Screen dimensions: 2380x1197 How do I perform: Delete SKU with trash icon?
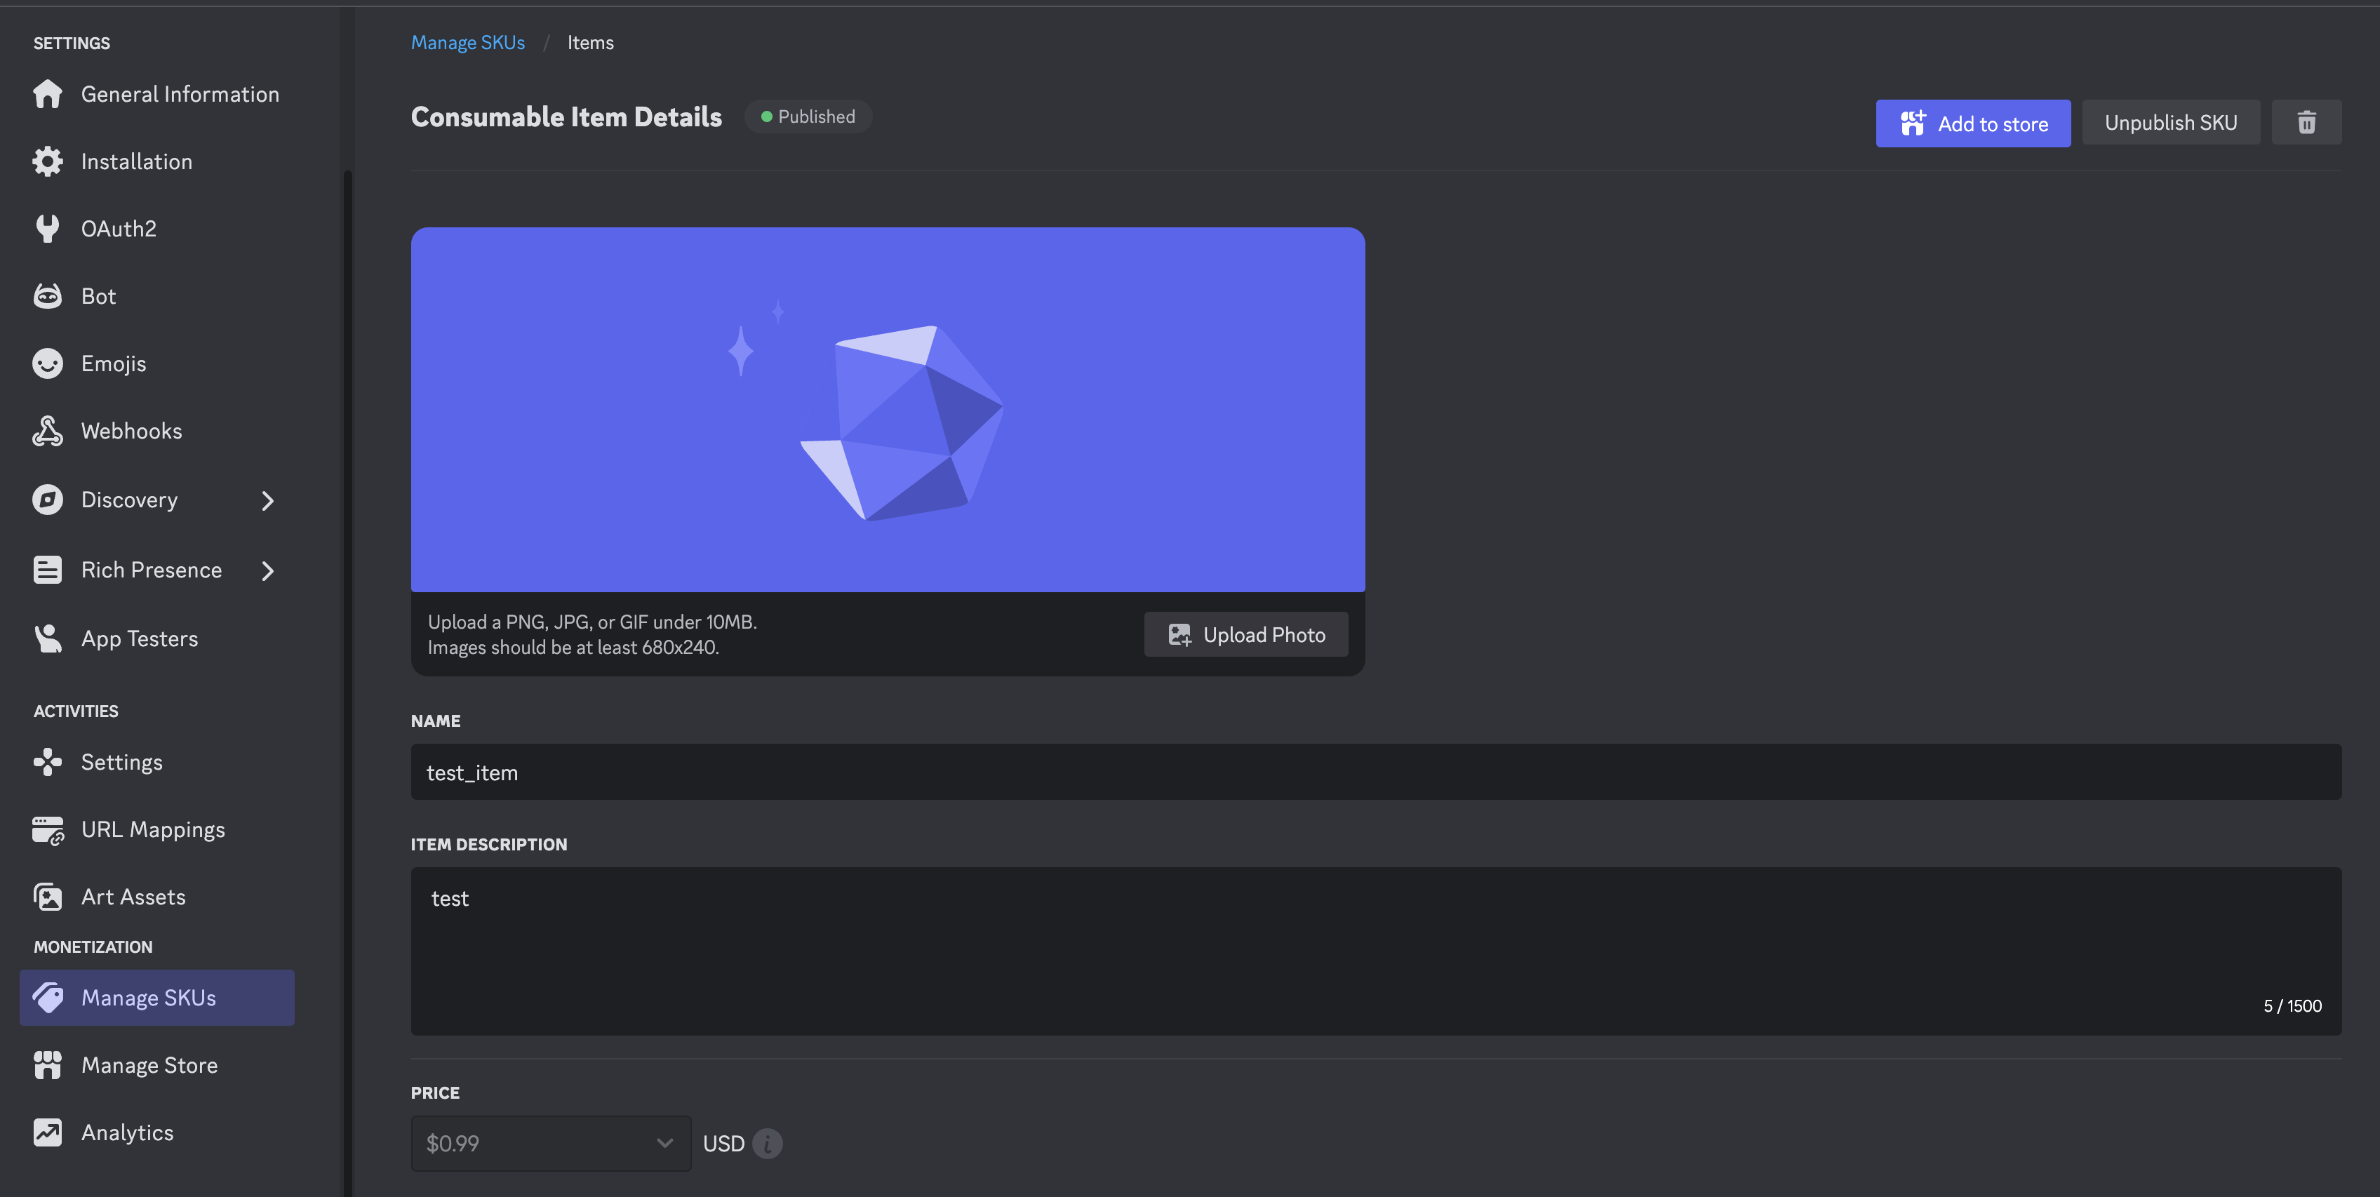[2306, 123]
